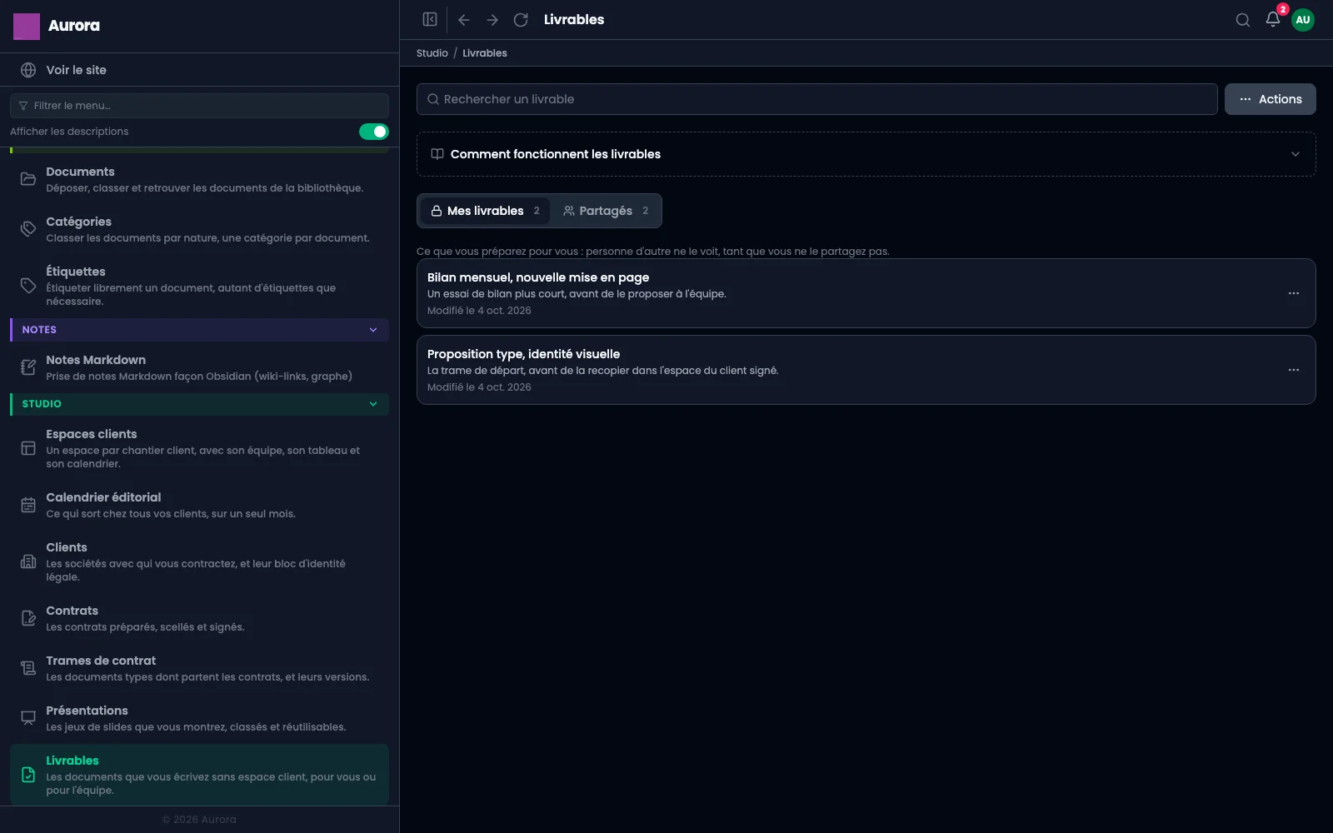Open more options for Proposition type
The height and width of the screenshot is (833, 1333).
coord(1294,370)
